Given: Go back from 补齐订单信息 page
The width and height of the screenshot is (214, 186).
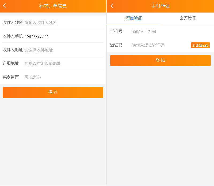Looking at the screenshot, I should [4, 6].
